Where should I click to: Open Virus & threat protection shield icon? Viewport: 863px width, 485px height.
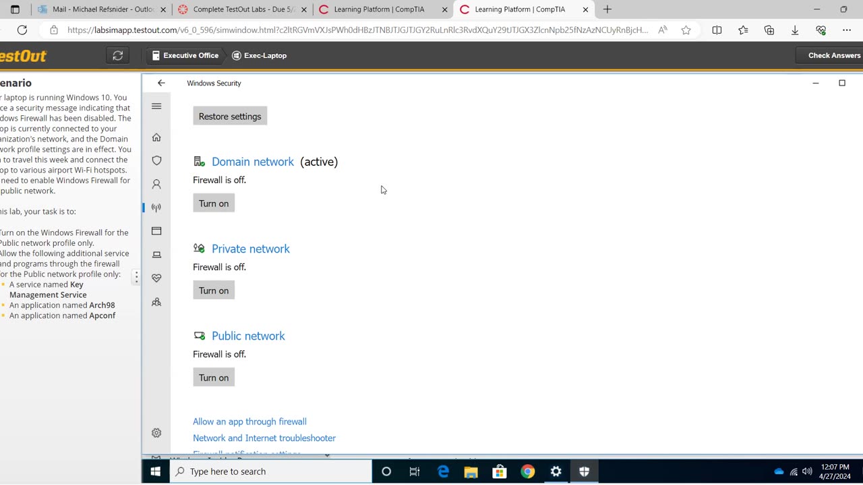[156, 160]
